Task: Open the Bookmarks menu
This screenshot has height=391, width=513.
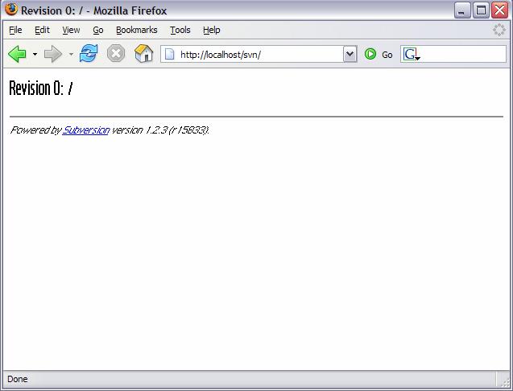Action: tap(136, 30)
